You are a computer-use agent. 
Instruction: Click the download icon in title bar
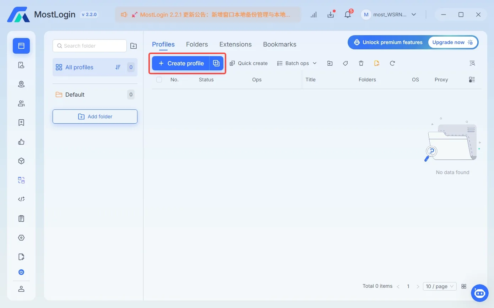(x=331, y=15)
